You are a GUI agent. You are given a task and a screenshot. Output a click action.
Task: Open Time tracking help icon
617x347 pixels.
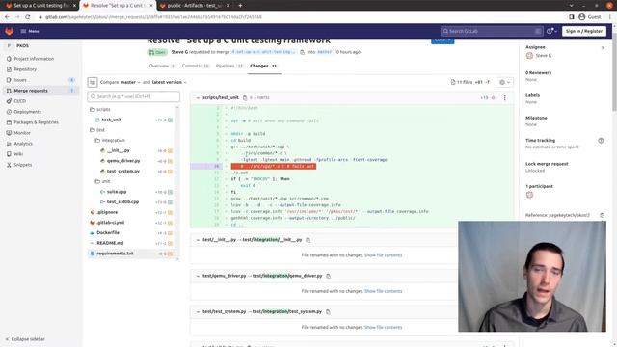601,141
